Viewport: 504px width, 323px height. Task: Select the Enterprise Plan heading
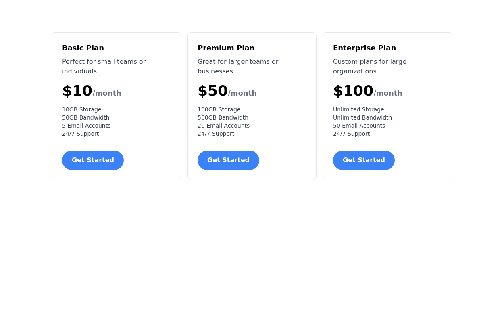(x=364, y=48)
